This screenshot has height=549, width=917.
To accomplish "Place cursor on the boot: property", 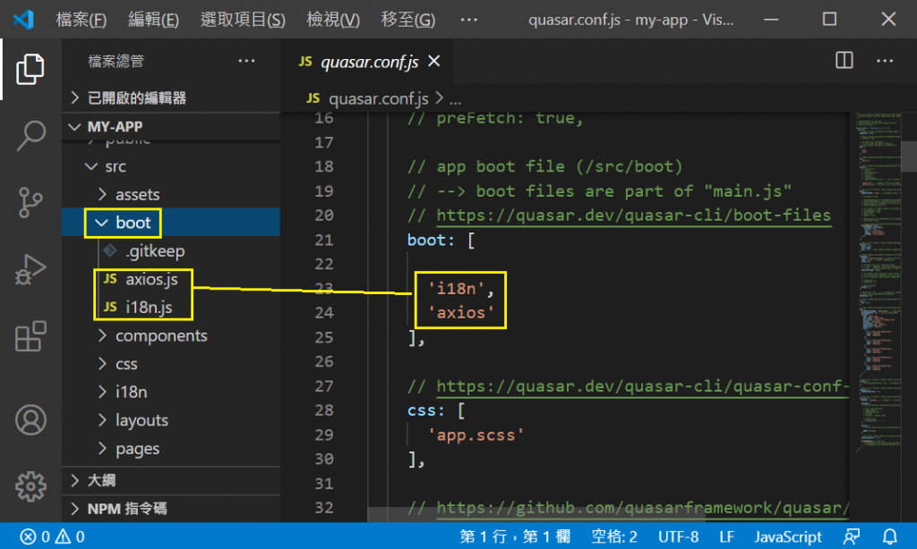I will click(x=431, y=240).
